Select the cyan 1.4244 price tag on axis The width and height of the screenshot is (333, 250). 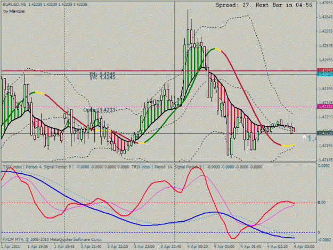(325, 74)
